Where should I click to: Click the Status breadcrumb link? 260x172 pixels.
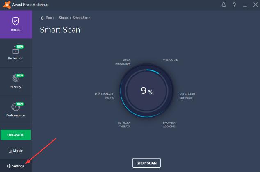(x=64, y=18)
